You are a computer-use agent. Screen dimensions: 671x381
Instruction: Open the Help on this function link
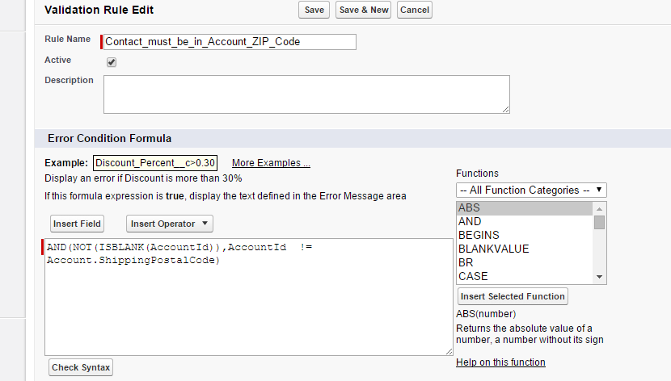[500, 362]
